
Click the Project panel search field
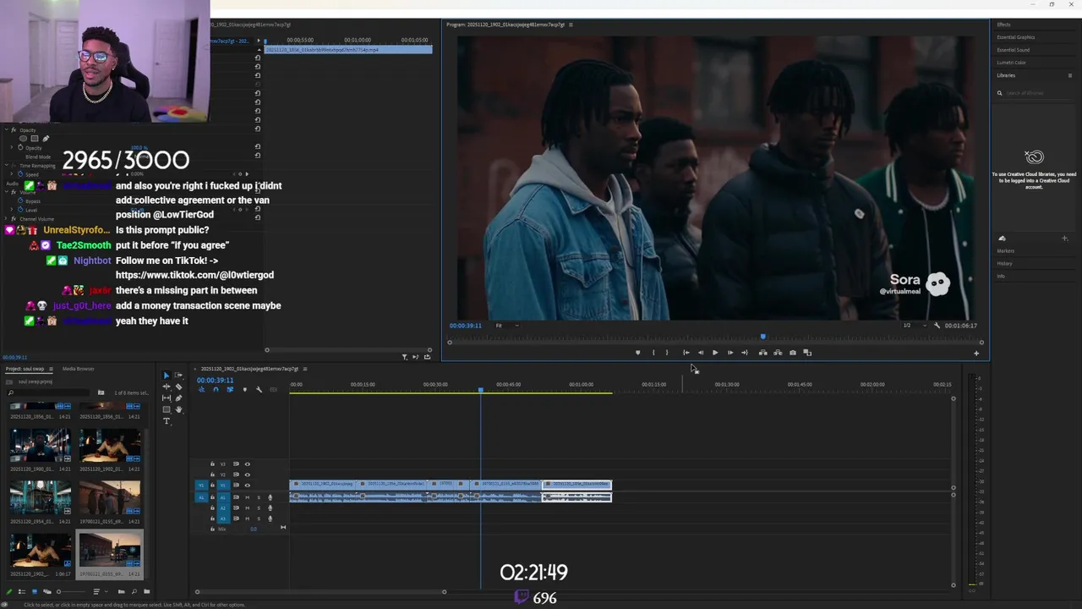tap(47, 392)
